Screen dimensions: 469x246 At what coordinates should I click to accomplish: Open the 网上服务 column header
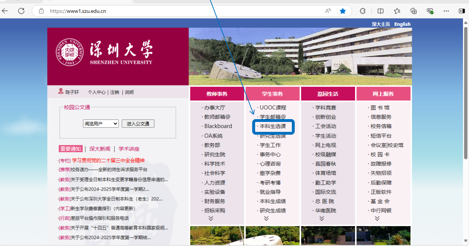pyautogui.click(x=383, y=94)
